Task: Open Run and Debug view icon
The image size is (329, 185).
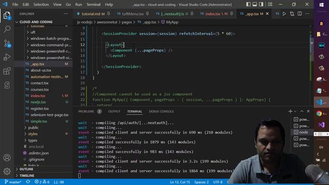Action: [7, 57]
